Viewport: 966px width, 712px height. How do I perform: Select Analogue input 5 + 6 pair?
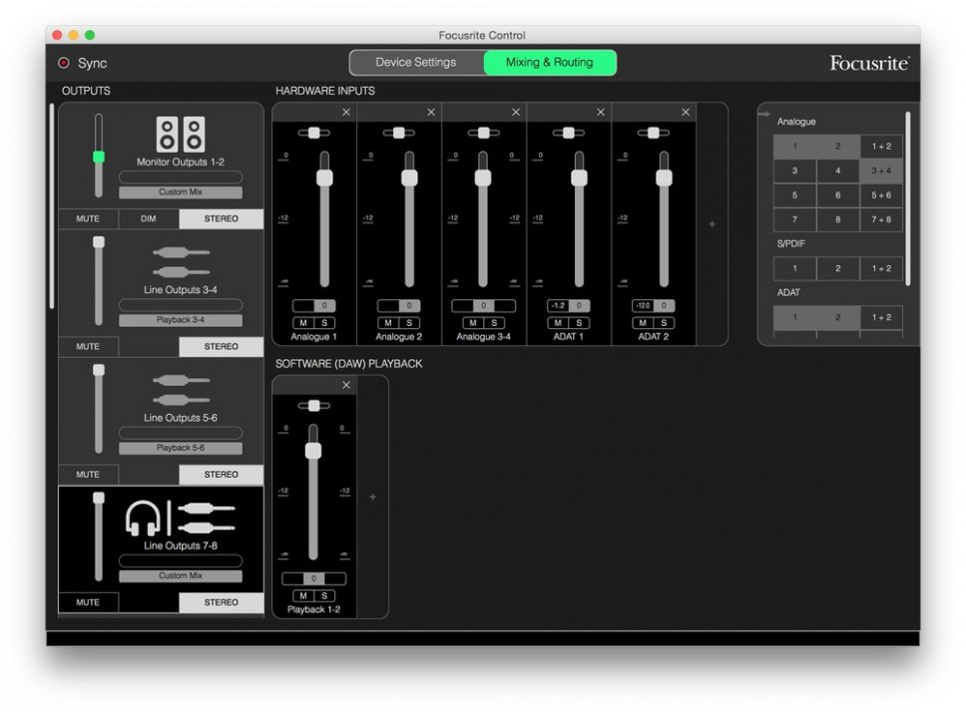click(881, 195)
